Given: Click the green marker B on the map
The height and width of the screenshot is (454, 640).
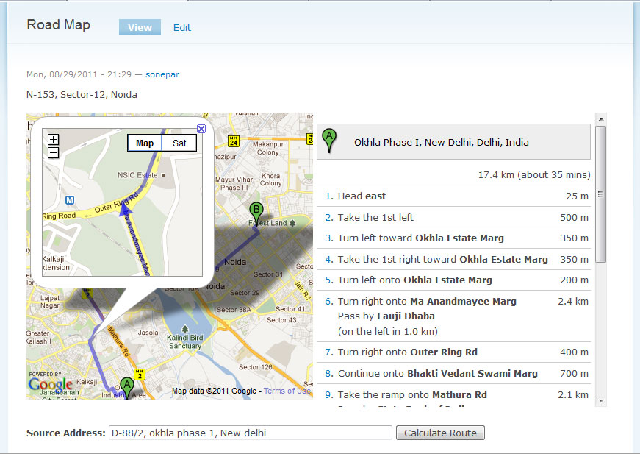Looking at the screenshot, I should point(256,213).
